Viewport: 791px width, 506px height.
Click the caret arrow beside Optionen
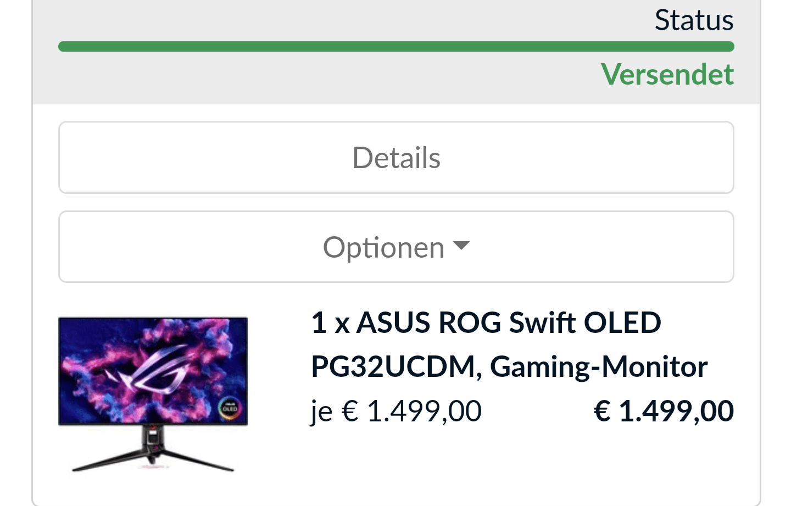(461, 246)
